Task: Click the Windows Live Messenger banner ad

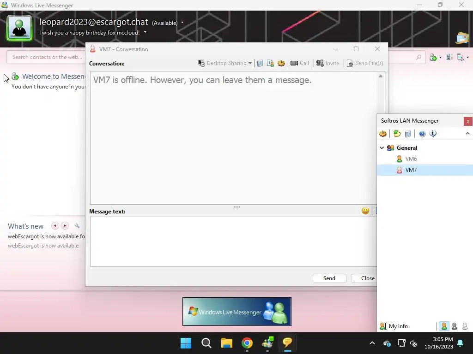Action: pyautogui.click(x=237, y=312)
